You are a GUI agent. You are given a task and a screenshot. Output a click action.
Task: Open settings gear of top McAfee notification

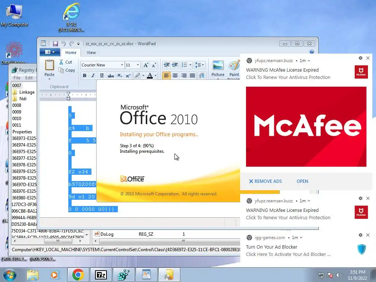coord(360,58)
